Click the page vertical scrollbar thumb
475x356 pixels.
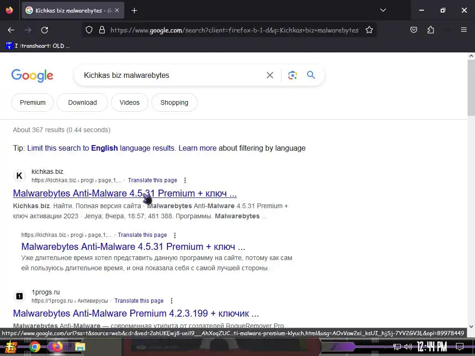pos(471,88)
